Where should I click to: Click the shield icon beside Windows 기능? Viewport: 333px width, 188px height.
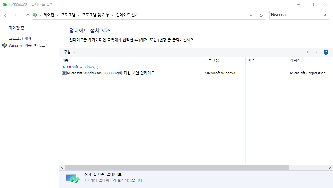[x=4, y=45]
